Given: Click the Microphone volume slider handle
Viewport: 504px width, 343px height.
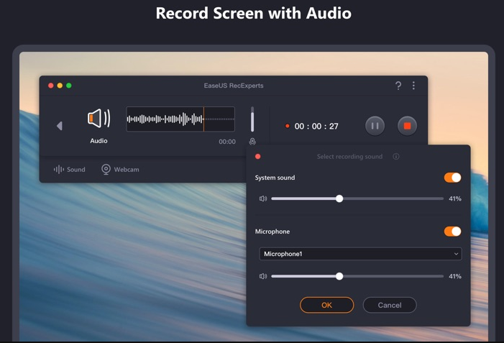Looking at the screenshot, I should 339,276.
